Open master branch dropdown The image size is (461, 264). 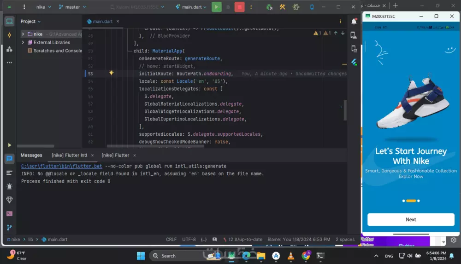coord(72,7)
